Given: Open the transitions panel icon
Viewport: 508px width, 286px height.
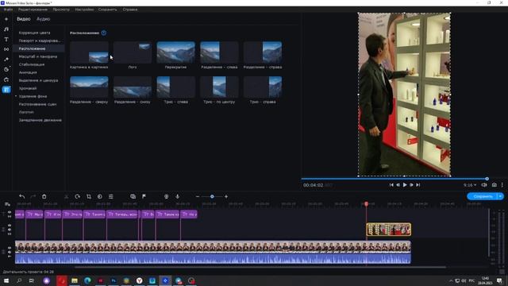Looking at the screenshot, I should 6,49.
